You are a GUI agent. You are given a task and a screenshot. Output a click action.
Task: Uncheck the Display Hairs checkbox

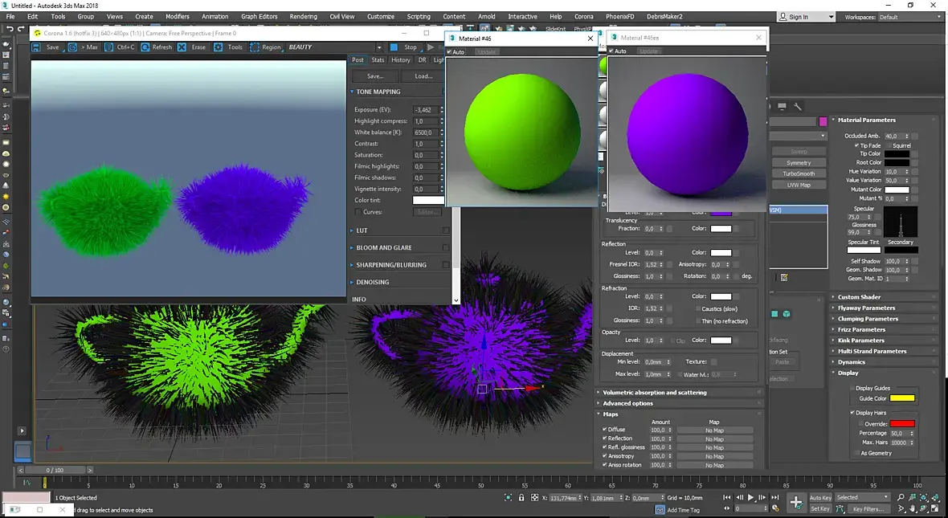pyautogui.click(x=852, y=413)
